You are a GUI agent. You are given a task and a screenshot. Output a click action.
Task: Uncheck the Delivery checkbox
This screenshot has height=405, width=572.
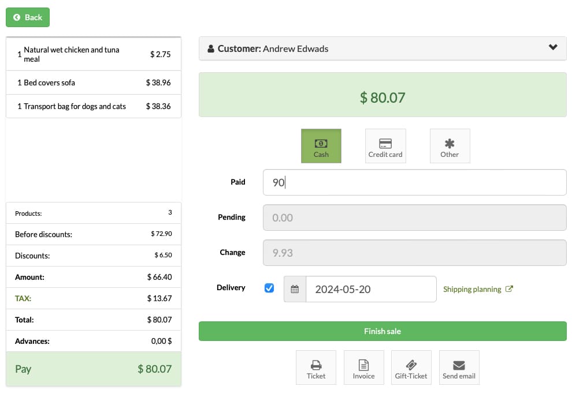269,288
